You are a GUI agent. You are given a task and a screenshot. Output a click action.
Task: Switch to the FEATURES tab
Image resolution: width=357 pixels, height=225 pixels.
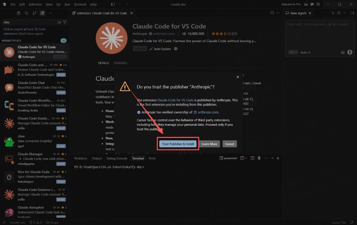click(120, 63)
